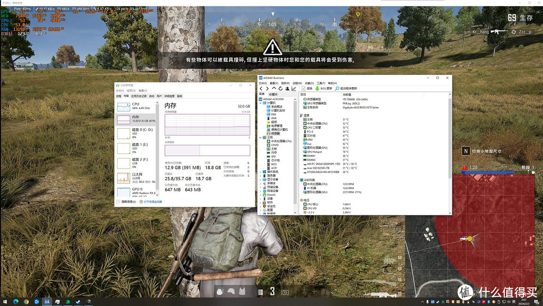
Task: Expand the 安全性 node in AIDA64 tree
Action: click(x=260, y=206)
